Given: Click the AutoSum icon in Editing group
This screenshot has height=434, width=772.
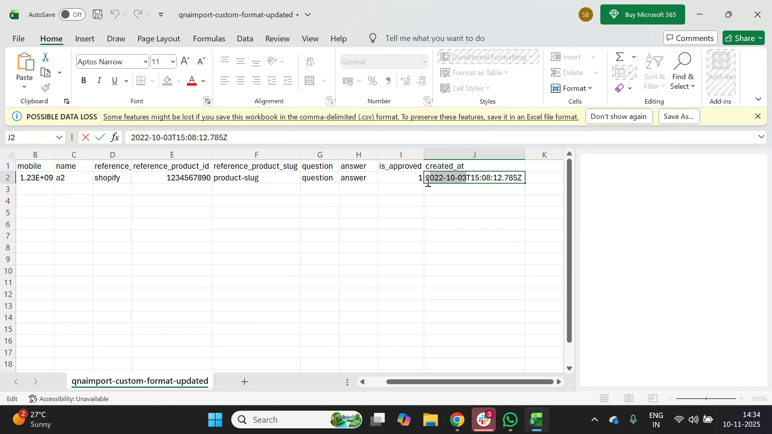Looking at the screenshot, I should click(x=619, y=57).
